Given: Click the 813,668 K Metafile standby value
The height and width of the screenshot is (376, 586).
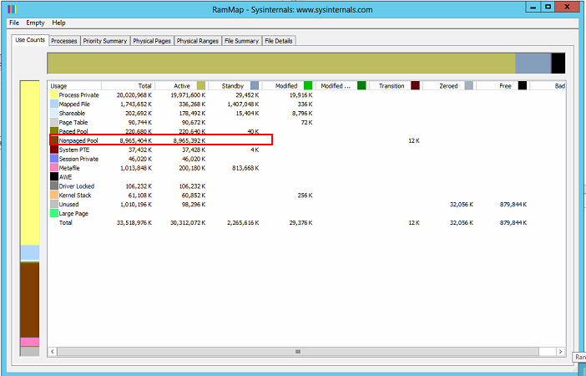Looking at the screenshot, I should point(245,168).
